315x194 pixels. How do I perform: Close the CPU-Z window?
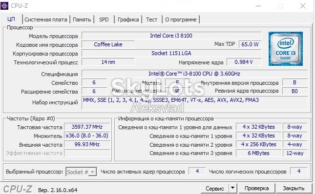coord(303,6)
